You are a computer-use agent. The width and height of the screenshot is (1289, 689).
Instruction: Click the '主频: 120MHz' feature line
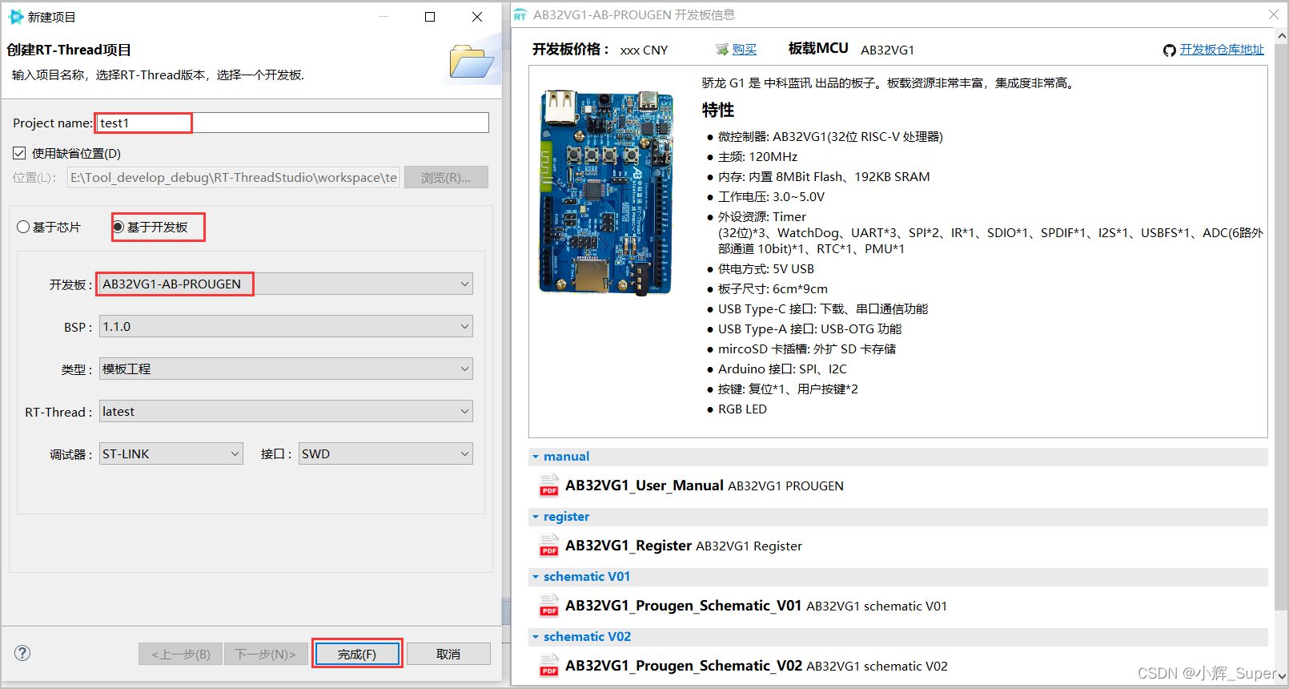tap(757, 157)
